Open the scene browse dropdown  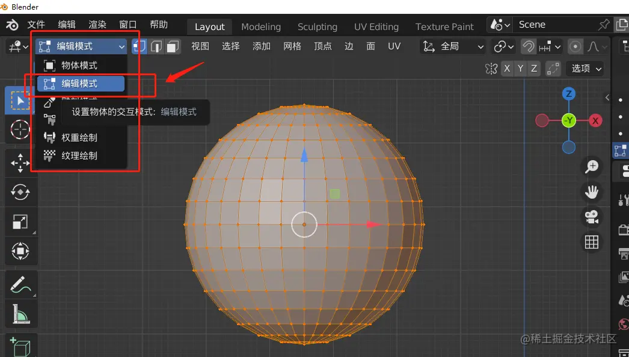500,25
